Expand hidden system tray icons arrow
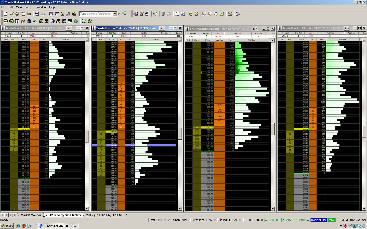367x229 pixels. (x=341, y=226)
